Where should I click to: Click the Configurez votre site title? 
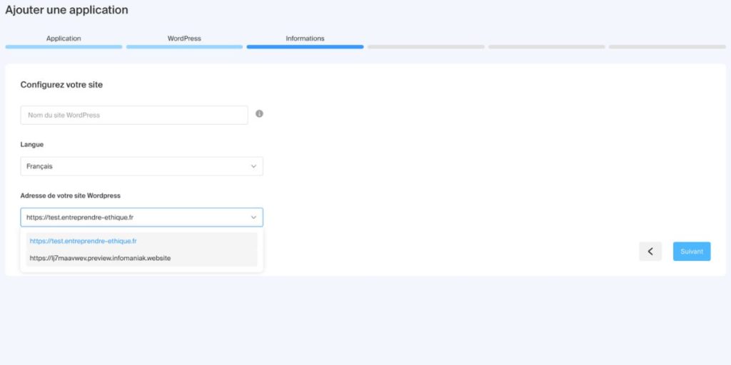click(61, 85)
